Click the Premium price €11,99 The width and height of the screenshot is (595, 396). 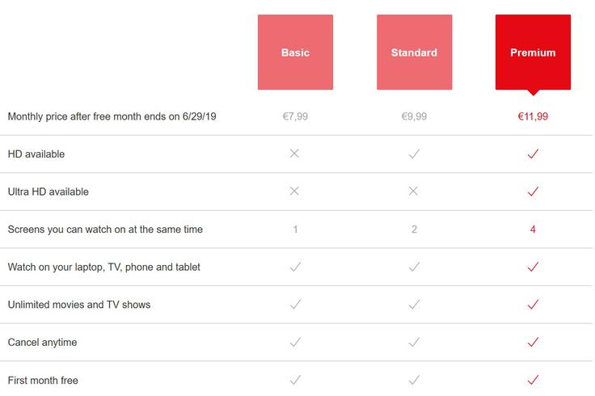coord(533,116)
